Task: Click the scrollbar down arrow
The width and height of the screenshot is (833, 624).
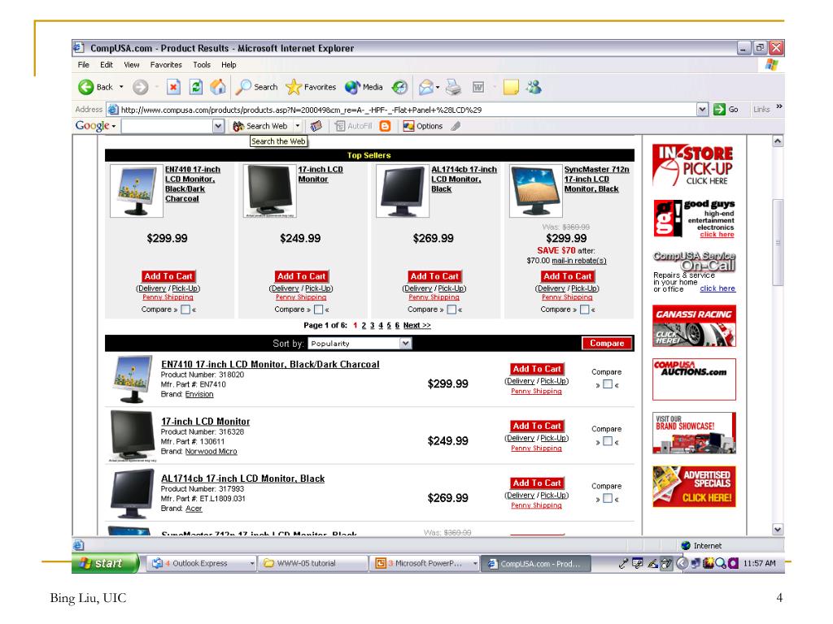Action: (778, 529)
